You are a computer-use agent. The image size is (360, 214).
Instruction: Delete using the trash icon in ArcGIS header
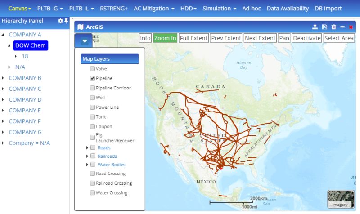tap(333, 27)
